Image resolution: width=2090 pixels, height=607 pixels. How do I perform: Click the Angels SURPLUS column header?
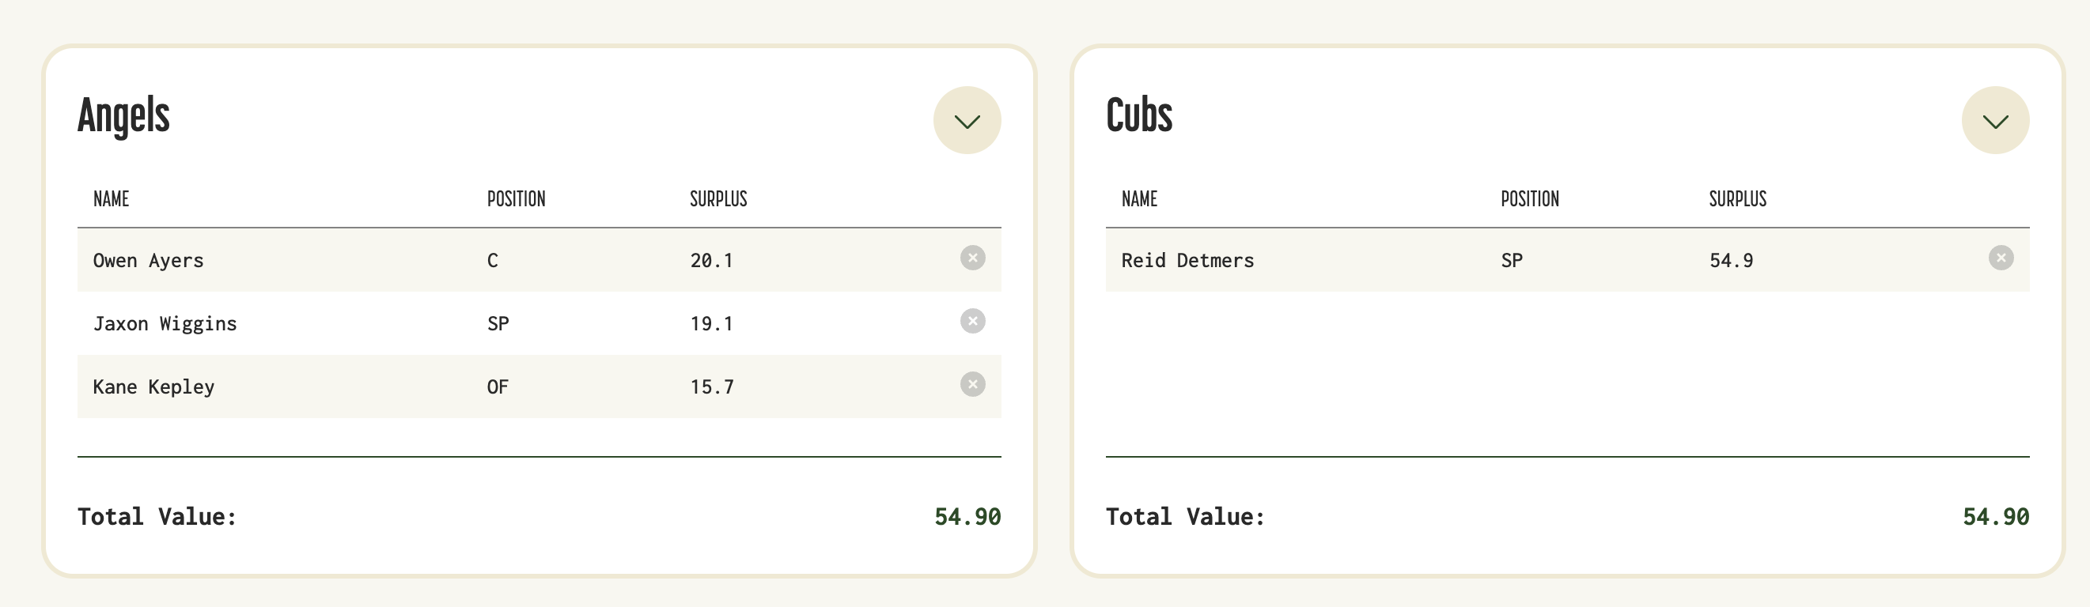[718, 198]
